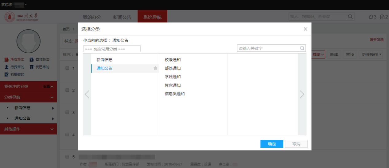Click 设置 link in sidebar
The height and width of the screenshot is (168, 389).
[46, 87]
